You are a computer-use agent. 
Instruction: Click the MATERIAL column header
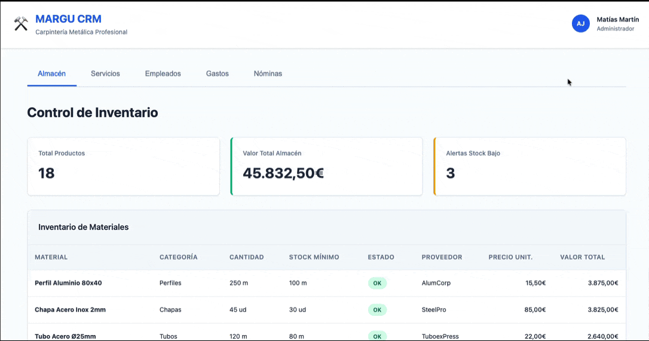tap(51, 257)
